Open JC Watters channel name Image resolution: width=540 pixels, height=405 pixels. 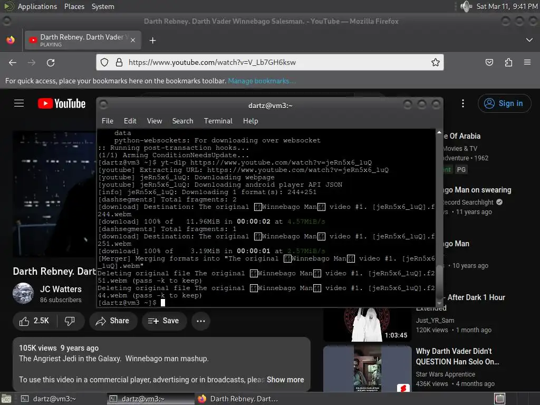point(61,290)
